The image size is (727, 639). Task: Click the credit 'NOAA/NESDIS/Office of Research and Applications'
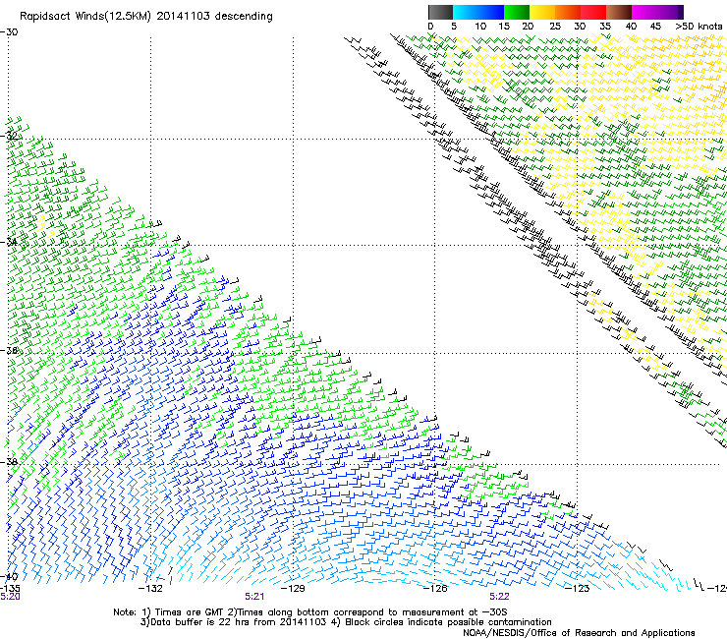tap(579, 633)
